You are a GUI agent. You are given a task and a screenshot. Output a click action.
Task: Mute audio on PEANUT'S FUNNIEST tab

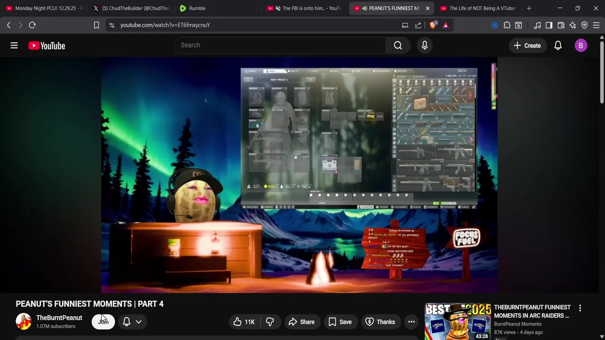click(x=364, y=8)
